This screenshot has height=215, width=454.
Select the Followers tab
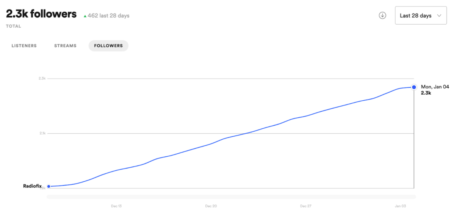click(x=108, y=46)
